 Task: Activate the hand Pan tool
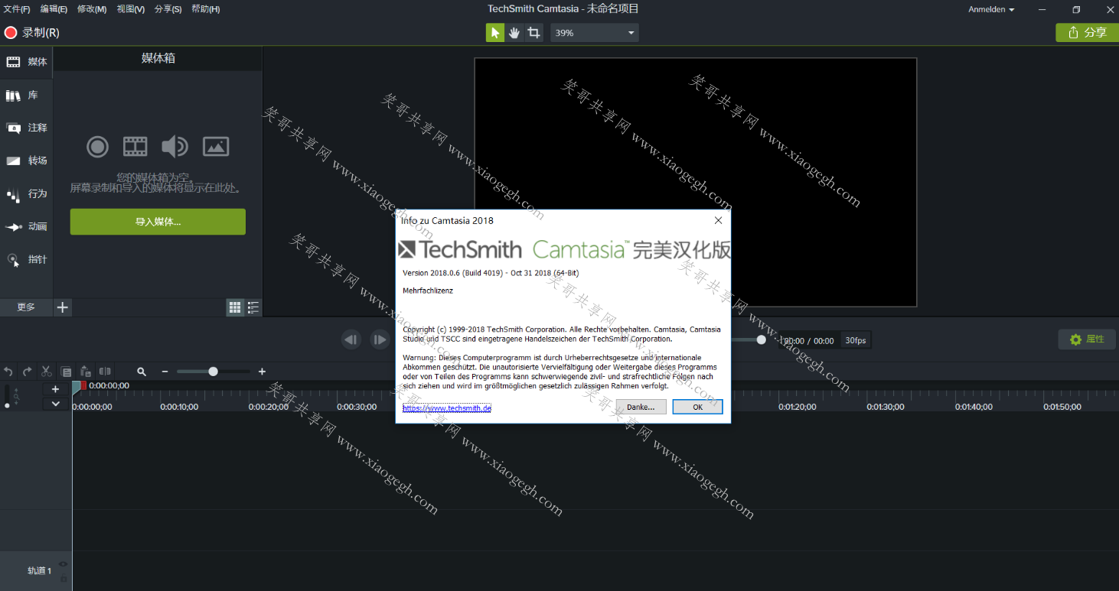click(514, 33)
